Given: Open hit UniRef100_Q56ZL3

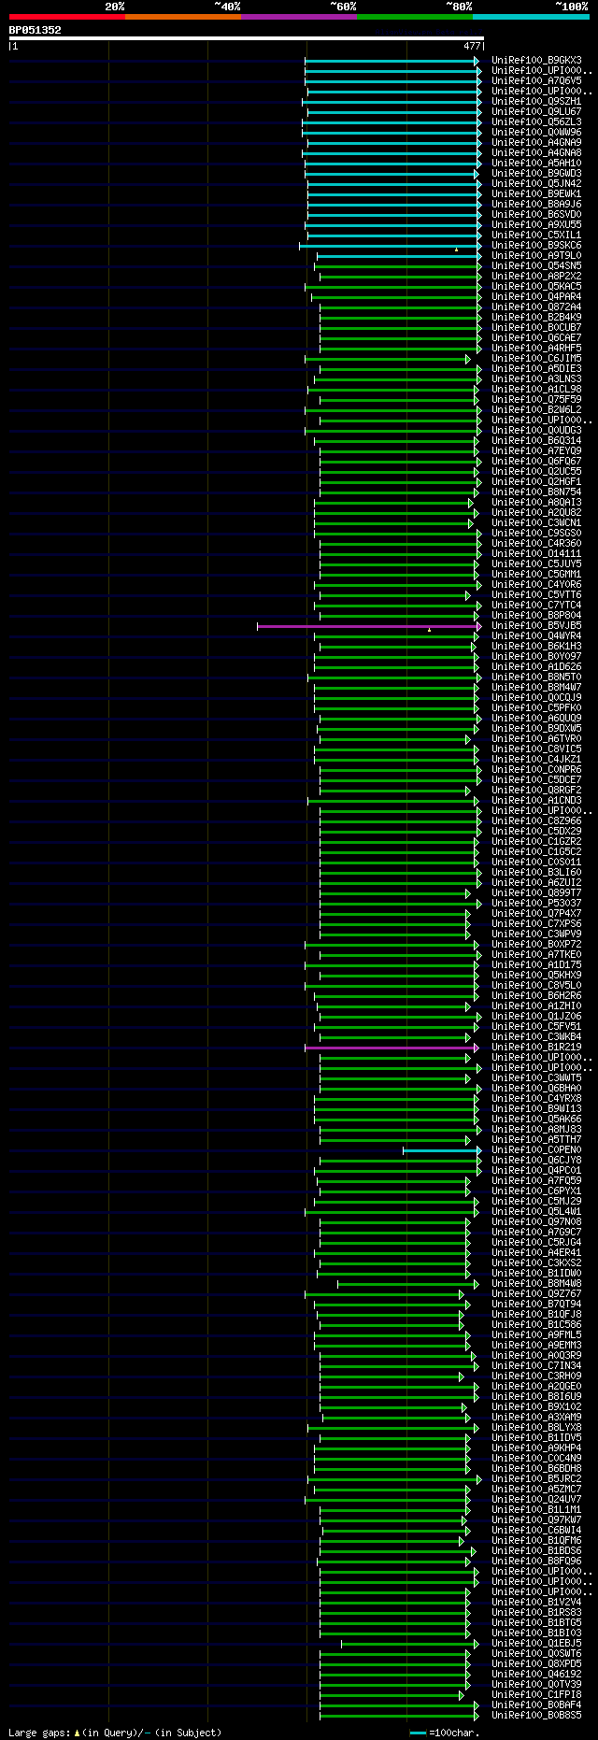Looking at the screenshot, I should [x=536, y=122].
